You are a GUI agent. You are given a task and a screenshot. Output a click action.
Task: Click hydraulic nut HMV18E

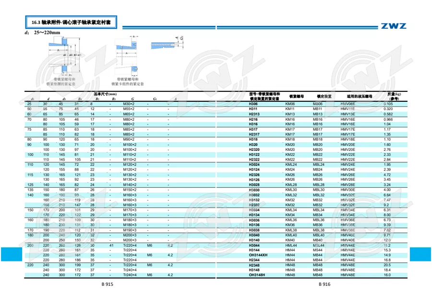[348, 139]
